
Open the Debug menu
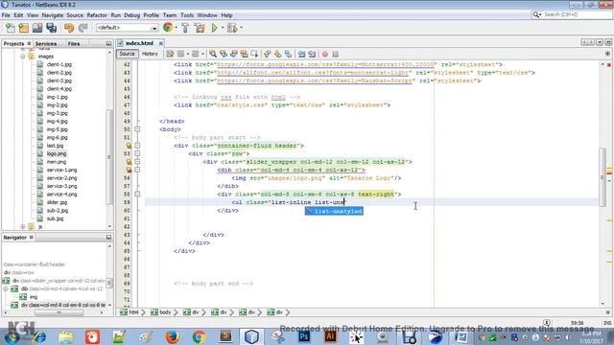tap(131, 15)
